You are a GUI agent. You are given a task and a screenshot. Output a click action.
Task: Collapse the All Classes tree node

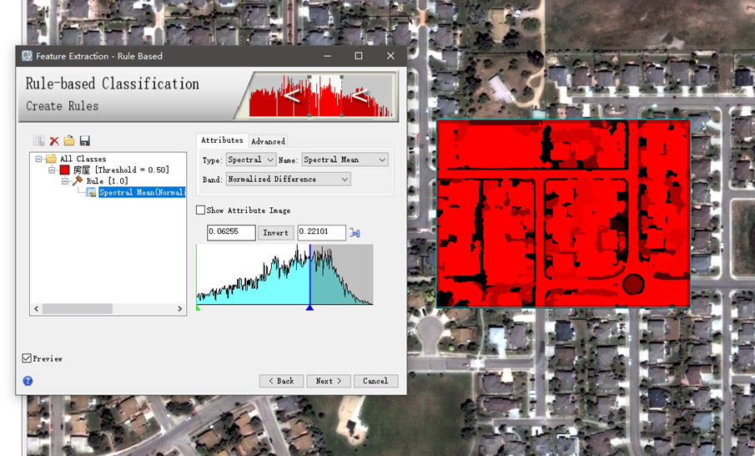(38, 159)
